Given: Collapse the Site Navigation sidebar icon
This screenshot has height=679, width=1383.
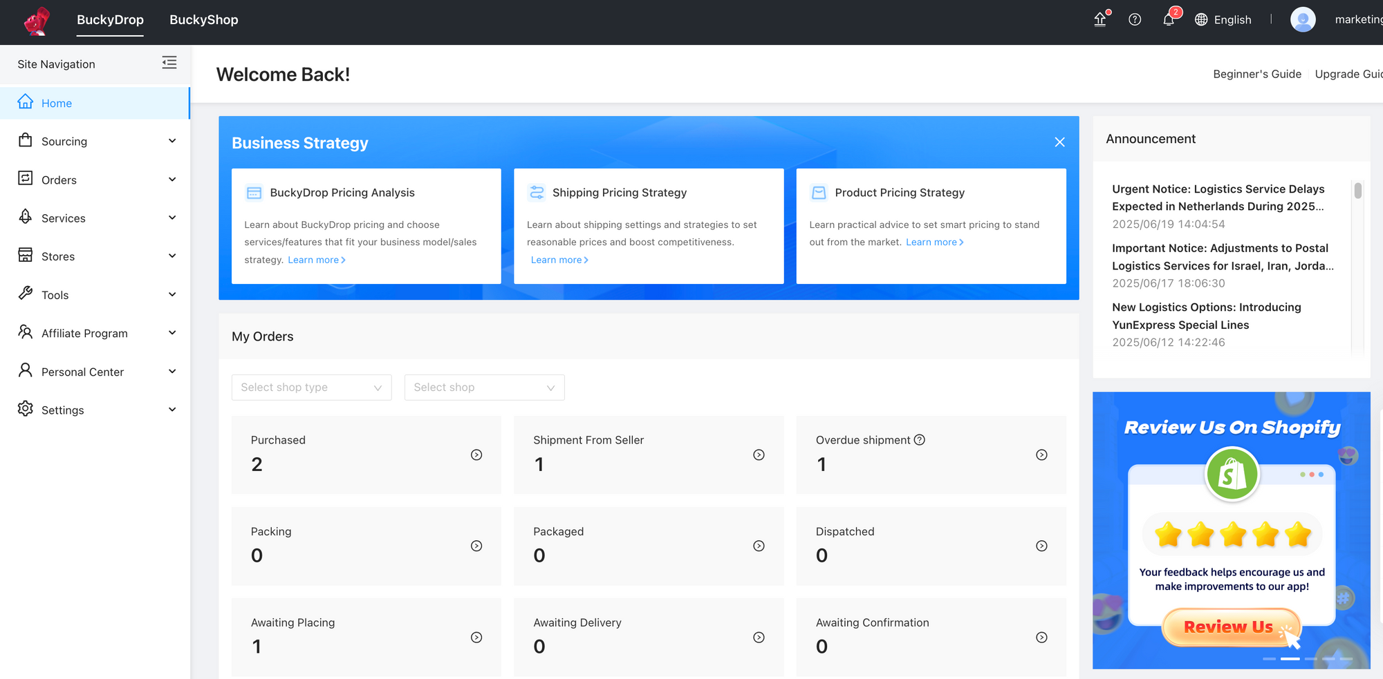Looking at the screenshot, I should click(x=169, y=63).
